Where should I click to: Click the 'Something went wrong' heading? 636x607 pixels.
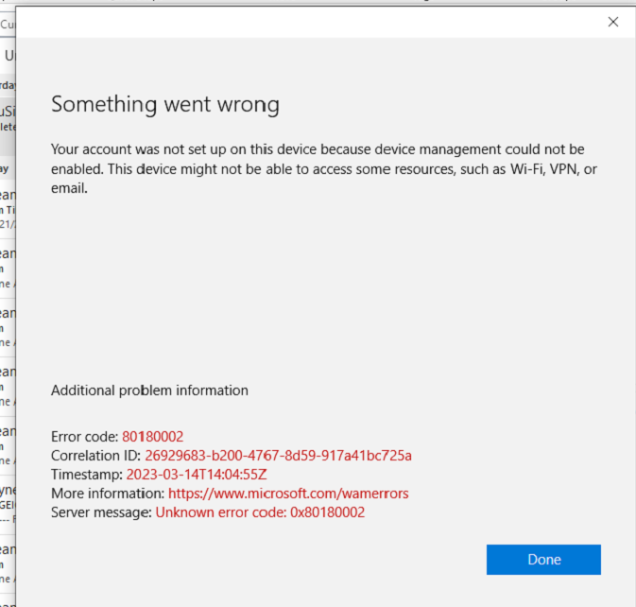(x=165, y=105)
